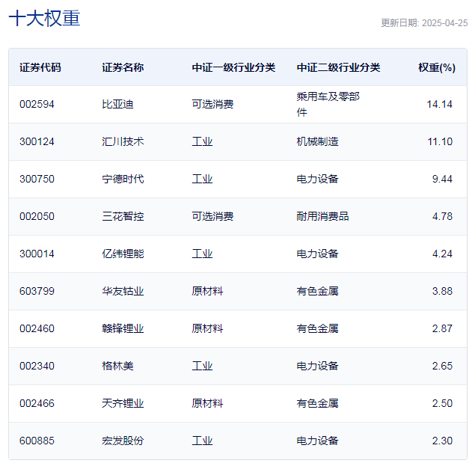Image resolution: width=472 pixels, height=466 pixels.
Task: Select the 宁德时代 security name
Action: (123, 180)
